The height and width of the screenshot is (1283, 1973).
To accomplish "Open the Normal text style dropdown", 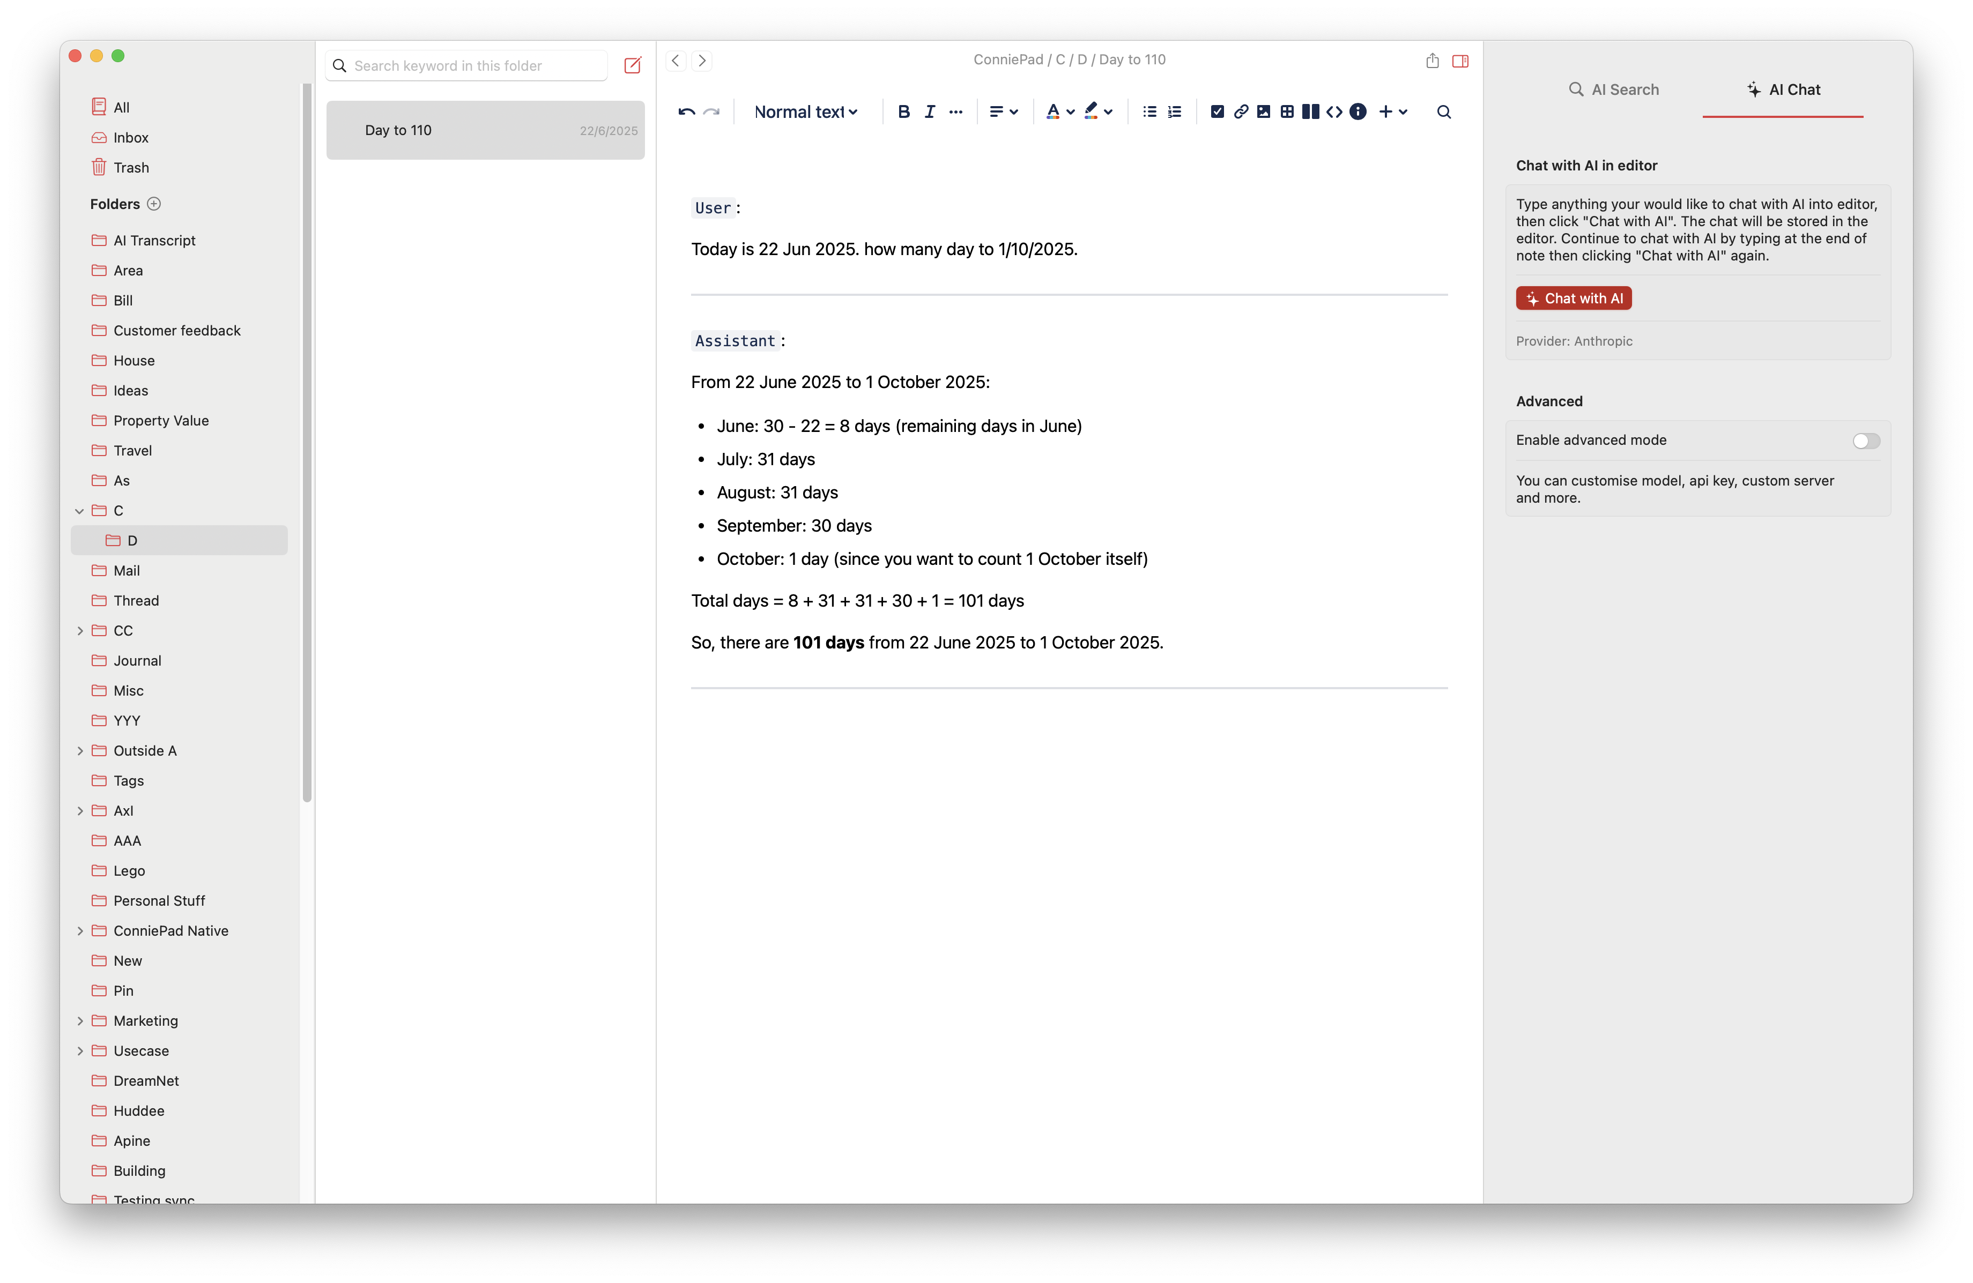I will tap(805, 112).
